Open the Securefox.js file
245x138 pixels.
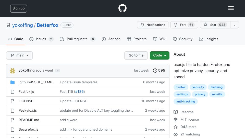28,129
